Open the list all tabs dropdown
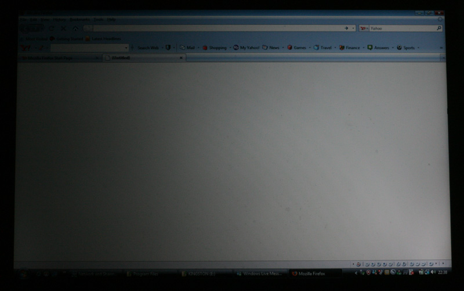This screenshot has width=464, height=291. tap(443, 58)
